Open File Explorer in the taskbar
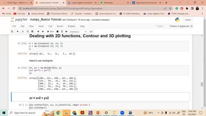This screenshot has height=116, width=206. pos(66,113)
